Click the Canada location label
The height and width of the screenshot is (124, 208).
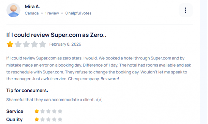[x=31, y=13]
